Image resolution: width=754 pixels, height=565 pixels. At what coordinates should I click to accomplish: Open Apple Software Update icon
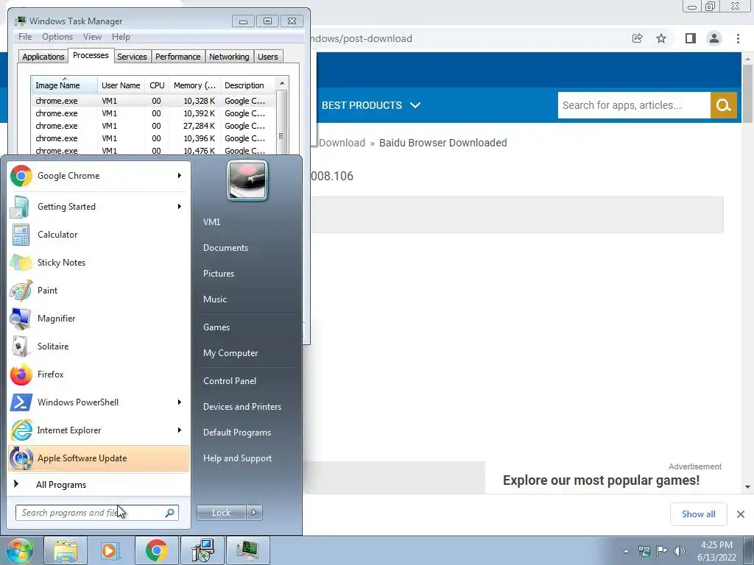[x=21, y=458]
